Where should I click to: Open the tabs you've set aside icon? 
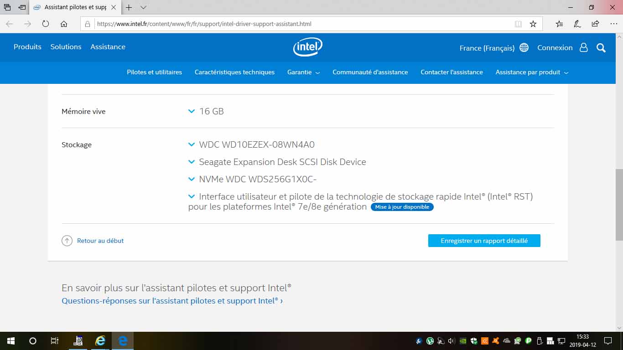click(x=7, y=7)
